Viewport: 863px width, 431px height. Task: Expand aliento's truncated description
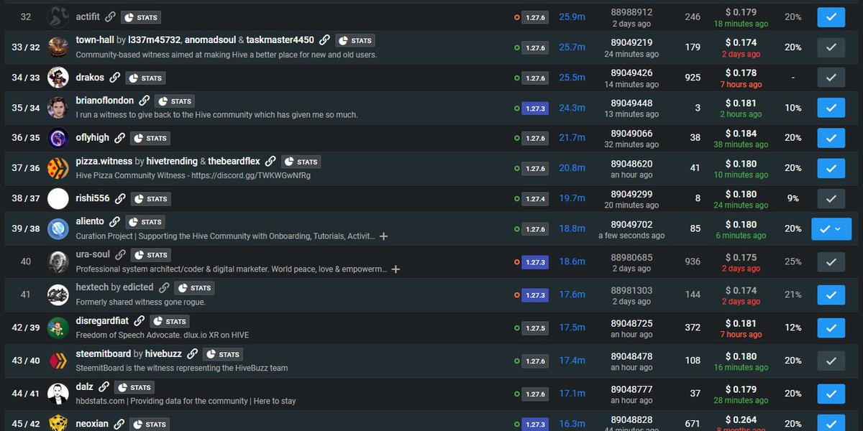coord(383,236)
